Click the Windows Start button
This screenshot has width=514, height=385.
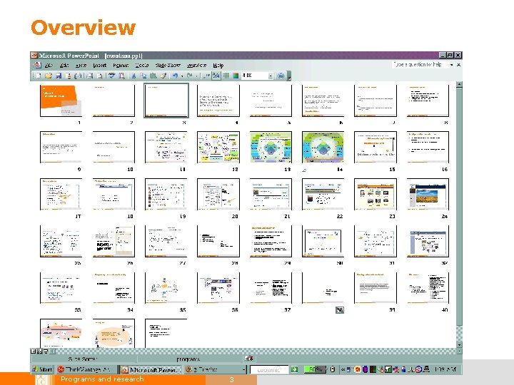point(42,369)
